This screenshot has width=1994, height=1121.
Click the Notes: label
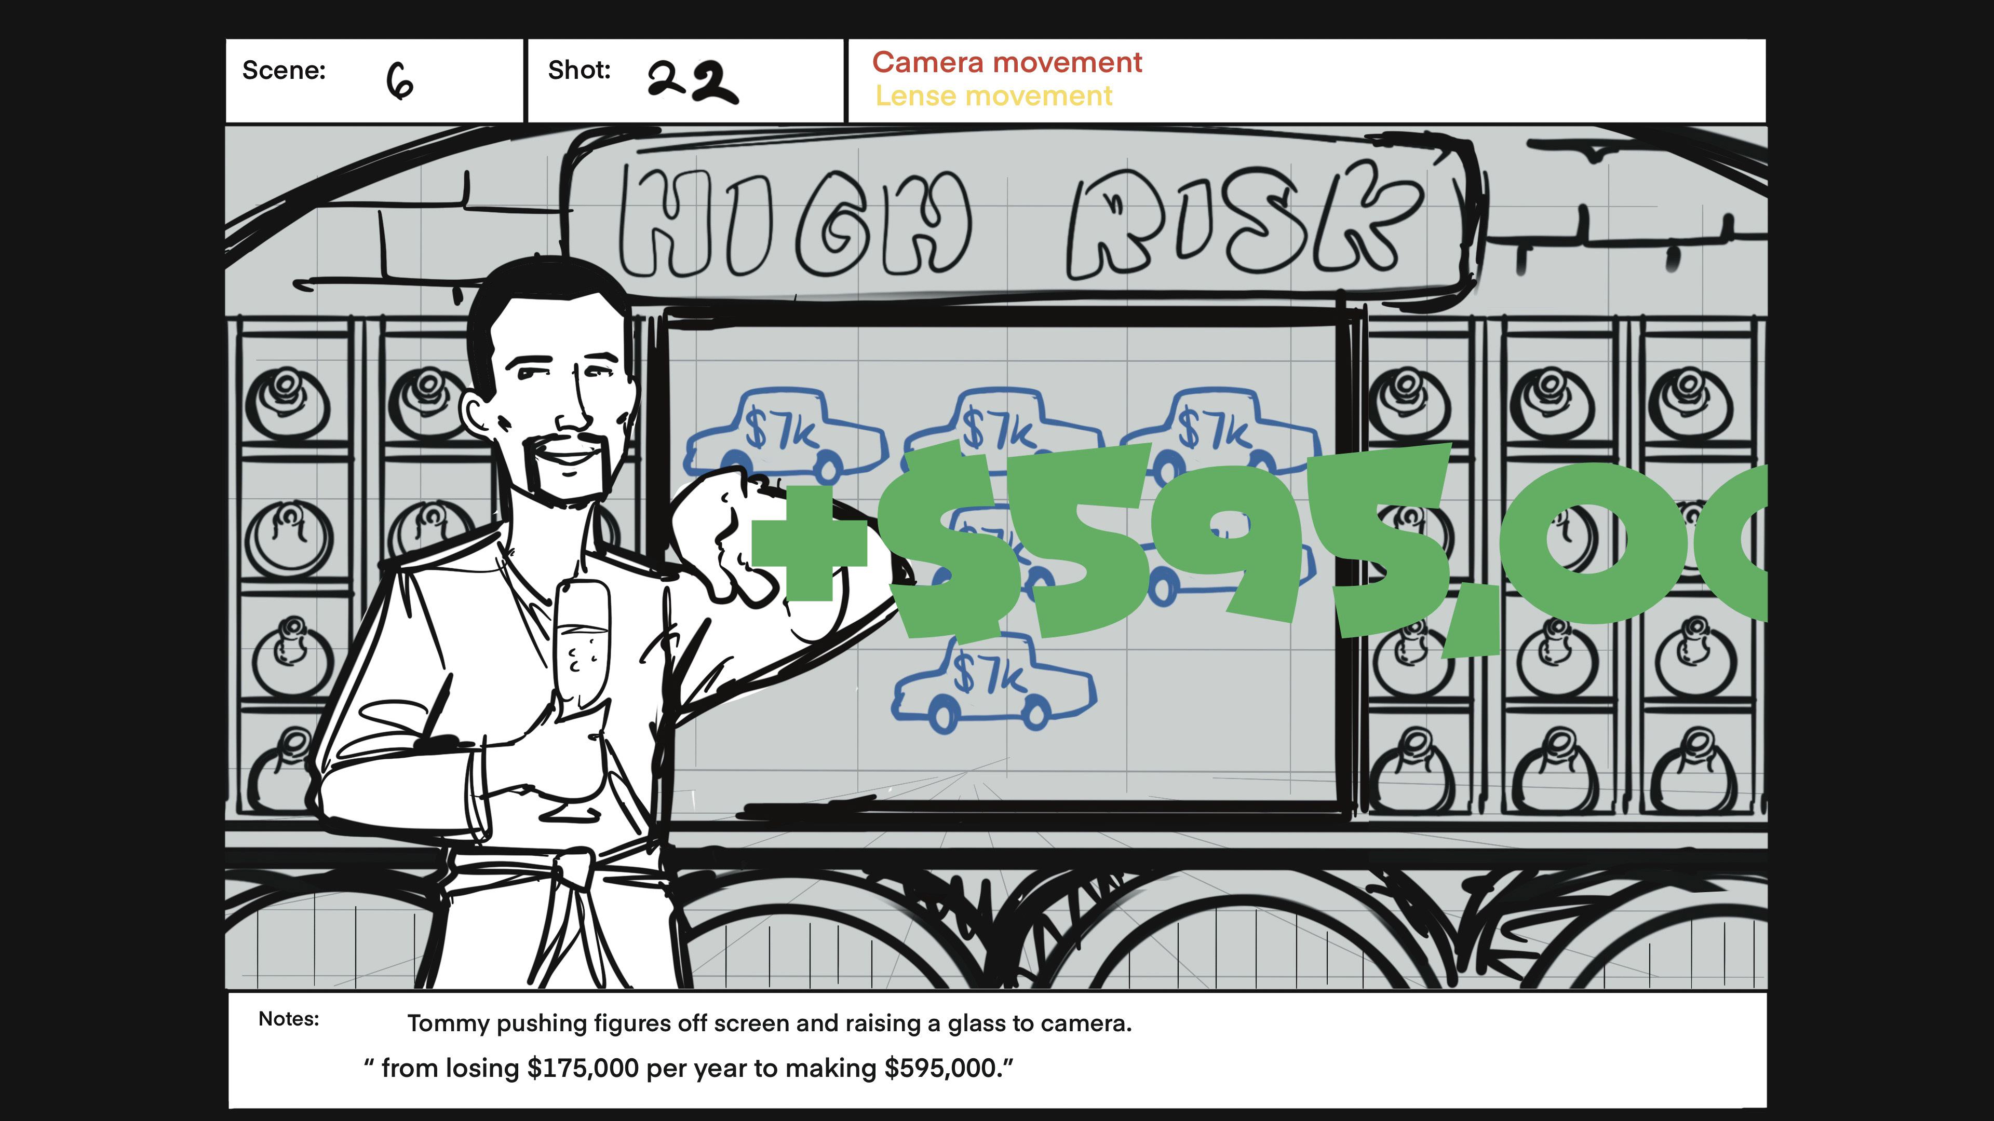coord(288,1019)
